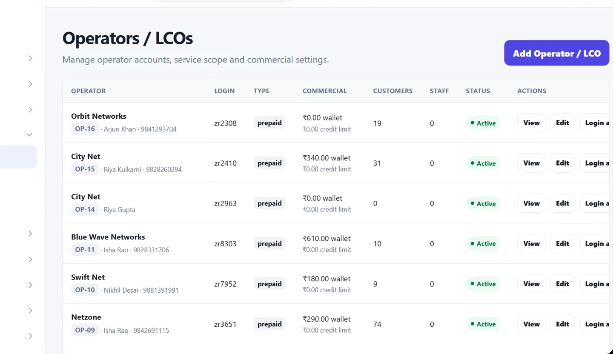613x354 pixels.
Task: Click the ₹290.00 wallet value
Action: (327, 319)
